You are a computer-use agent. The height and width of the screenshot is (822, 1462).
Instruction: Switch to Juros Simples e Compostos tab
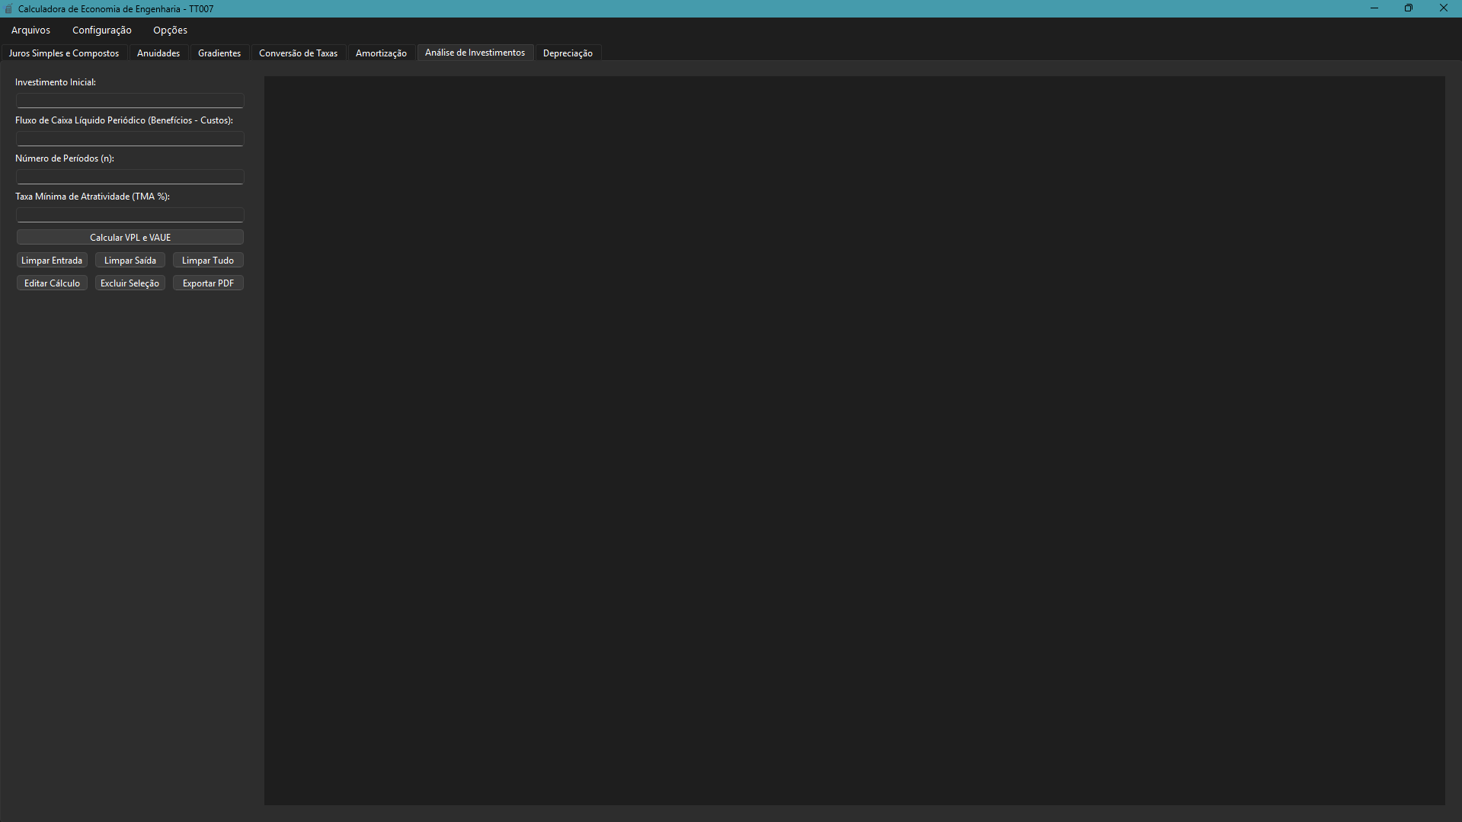click(64, 53)
